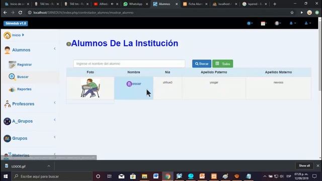This screenshot has width=322, height=181.
Task: Click the blue Buscar search button
Action: (x=202, y=64)
